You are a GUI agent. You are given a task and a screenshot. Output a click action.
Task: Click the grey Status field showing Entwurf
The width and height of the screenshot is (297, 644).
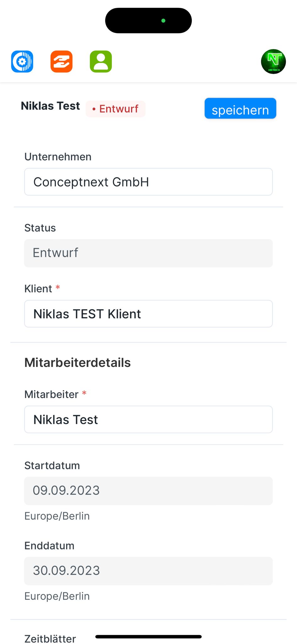(x=148, y=253)
